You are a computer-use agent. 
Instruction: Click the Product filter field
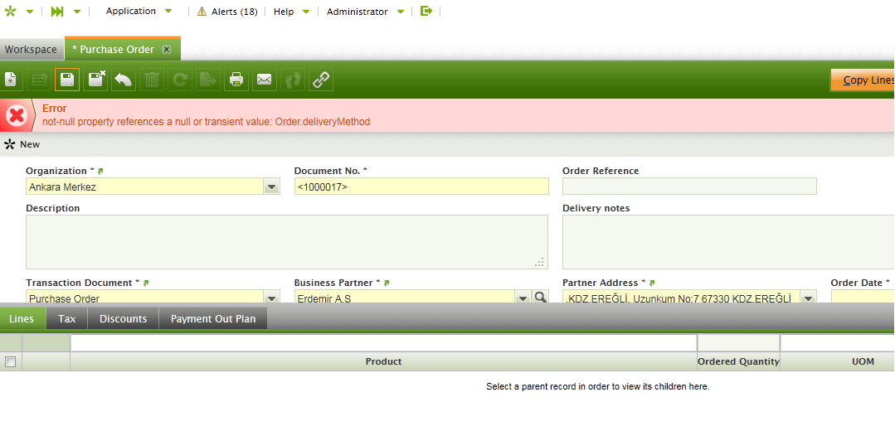pos(383,343)
